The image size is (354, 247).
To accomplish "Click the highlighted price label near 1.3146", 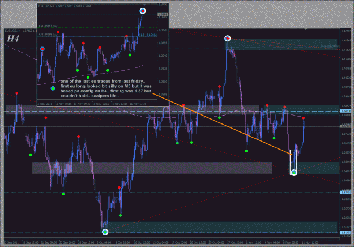I will (346, 232).
